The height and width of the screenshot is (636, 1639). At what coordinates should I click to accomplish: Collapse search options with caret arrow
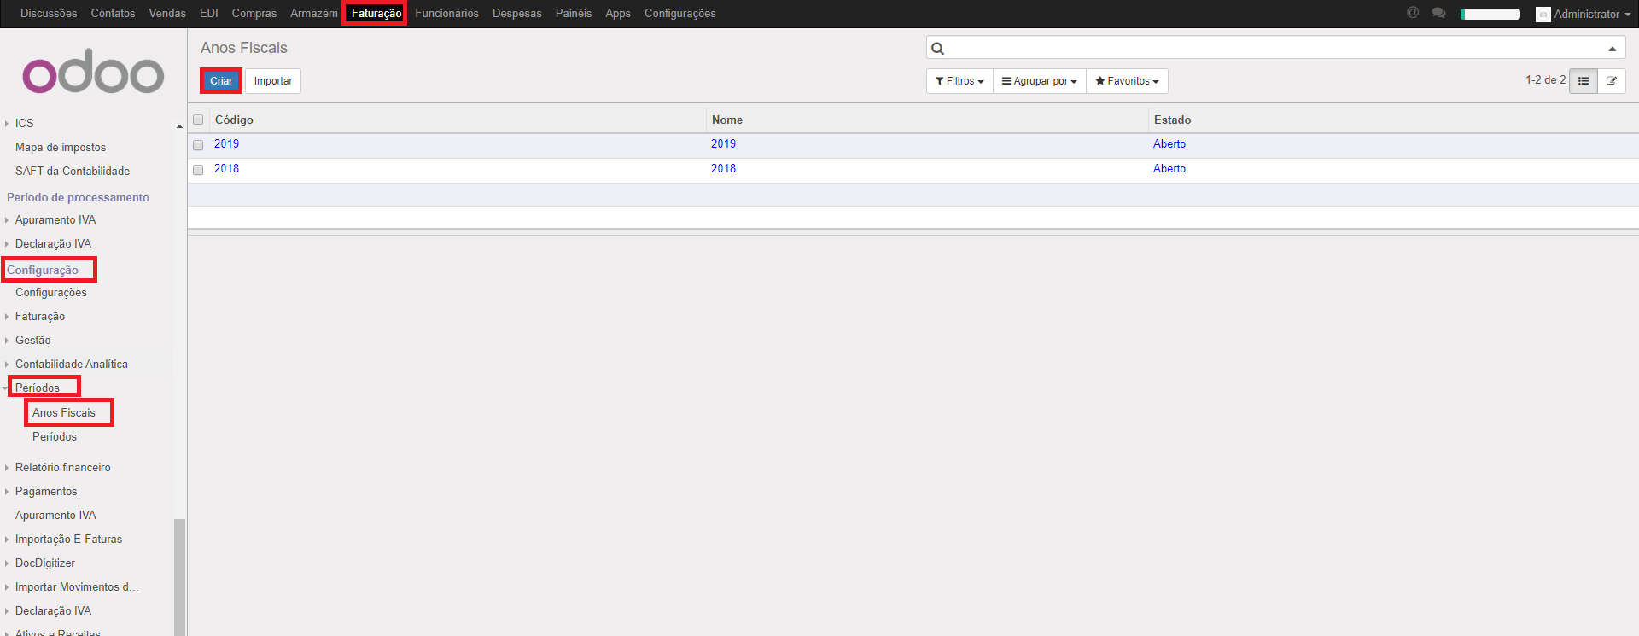point(1613,49)
